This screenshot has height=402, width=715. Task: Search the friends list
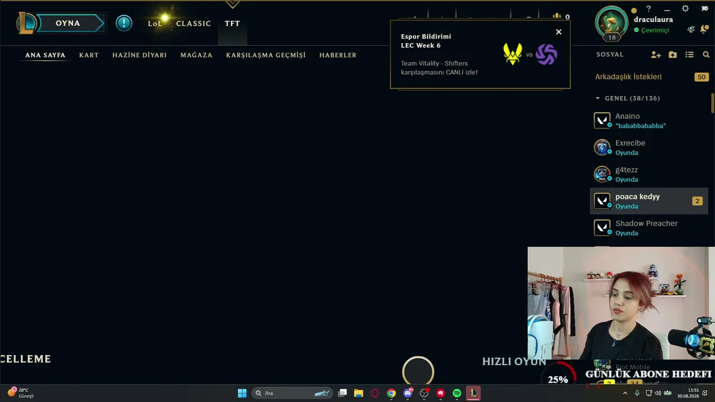706,55
